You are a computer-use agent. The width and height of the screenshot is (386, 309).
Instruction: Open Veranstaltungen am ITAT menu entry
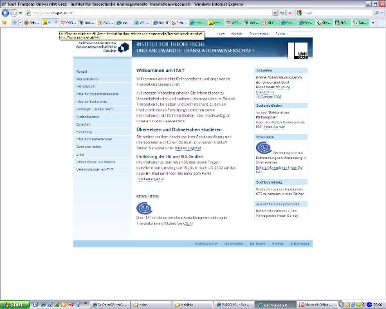(x=95, y=169)
